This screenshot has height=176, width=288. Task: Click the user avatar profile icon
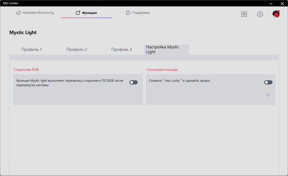276,14
